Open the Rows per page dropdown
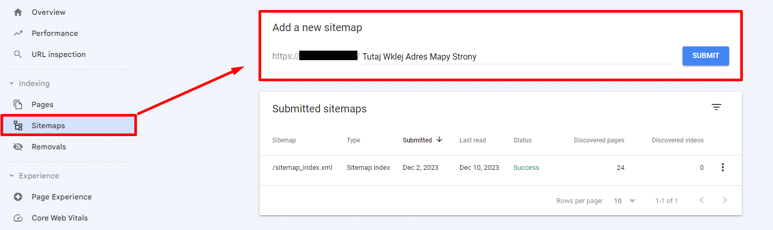 point(624,200)
